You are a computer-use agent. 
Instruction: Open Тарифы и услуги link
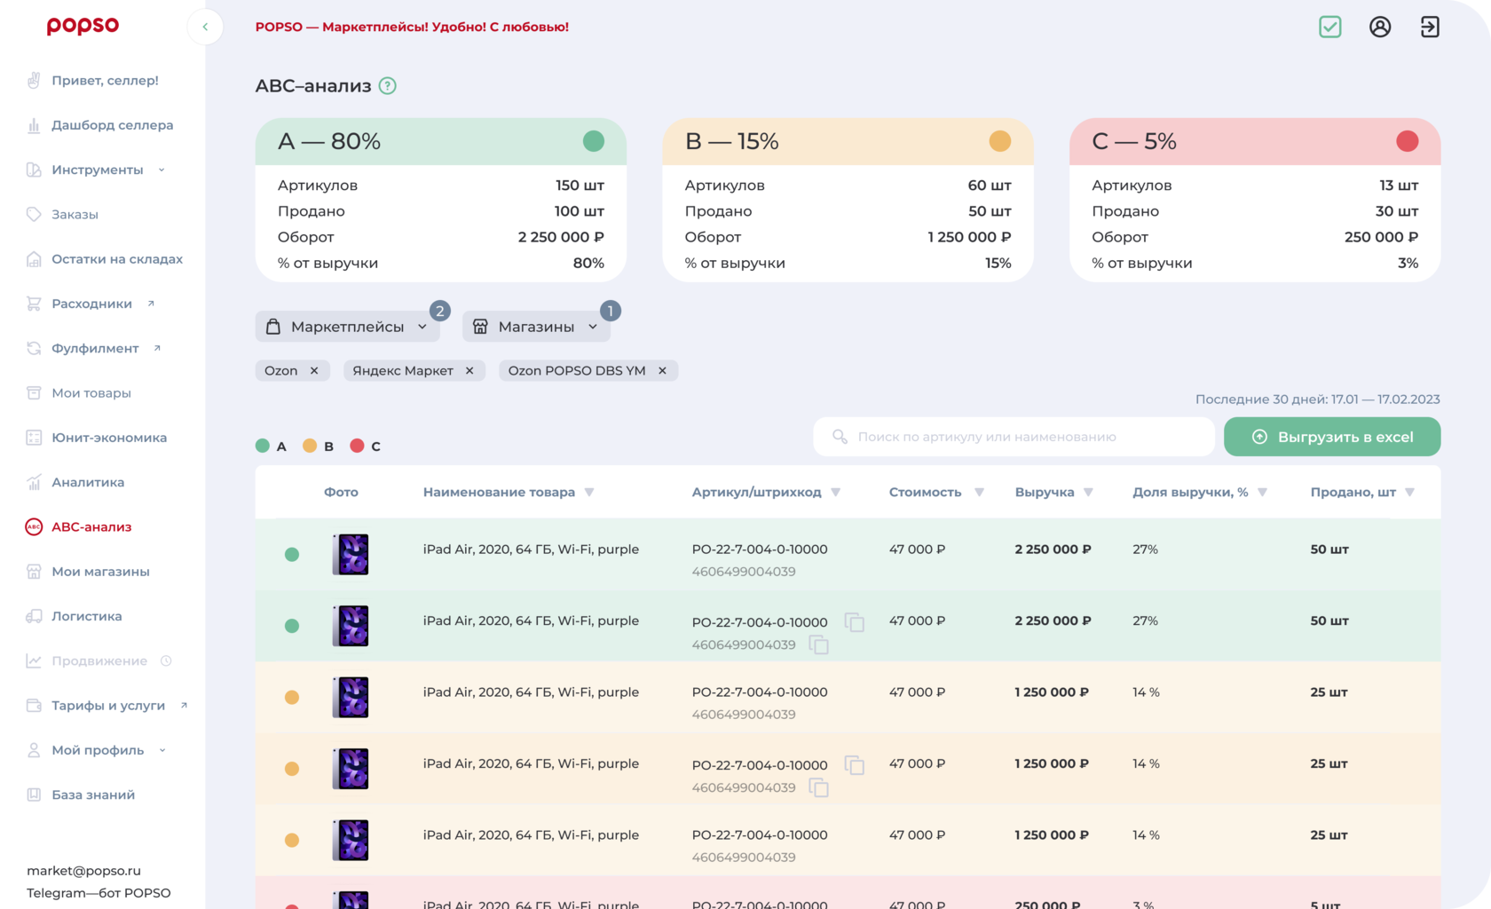point(108,706)
